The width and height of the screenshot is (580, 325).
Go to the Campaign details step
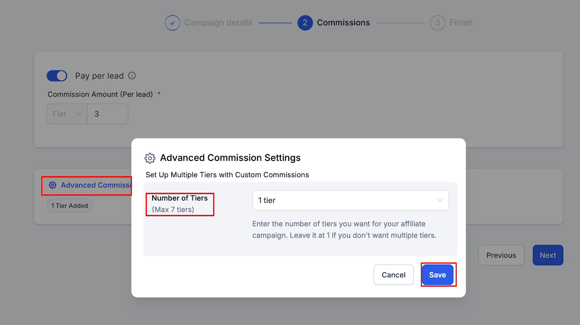click(x=218, y=23)
